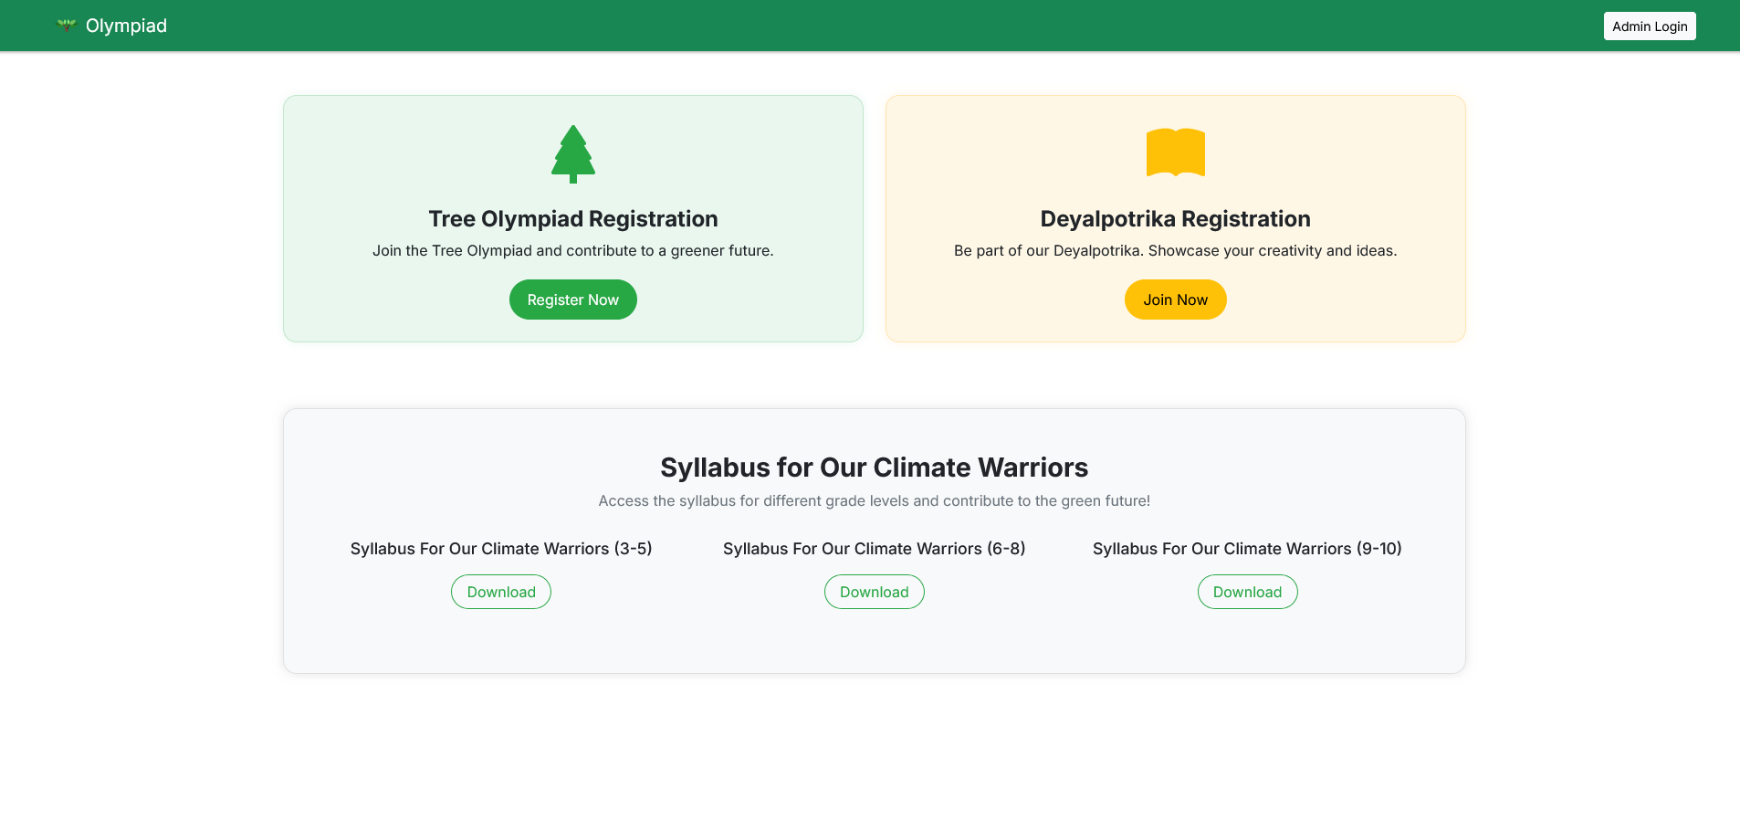Click the 'greener future' description text
Viewport: 1740px width, 820px height.
click(x=573, y=251)
